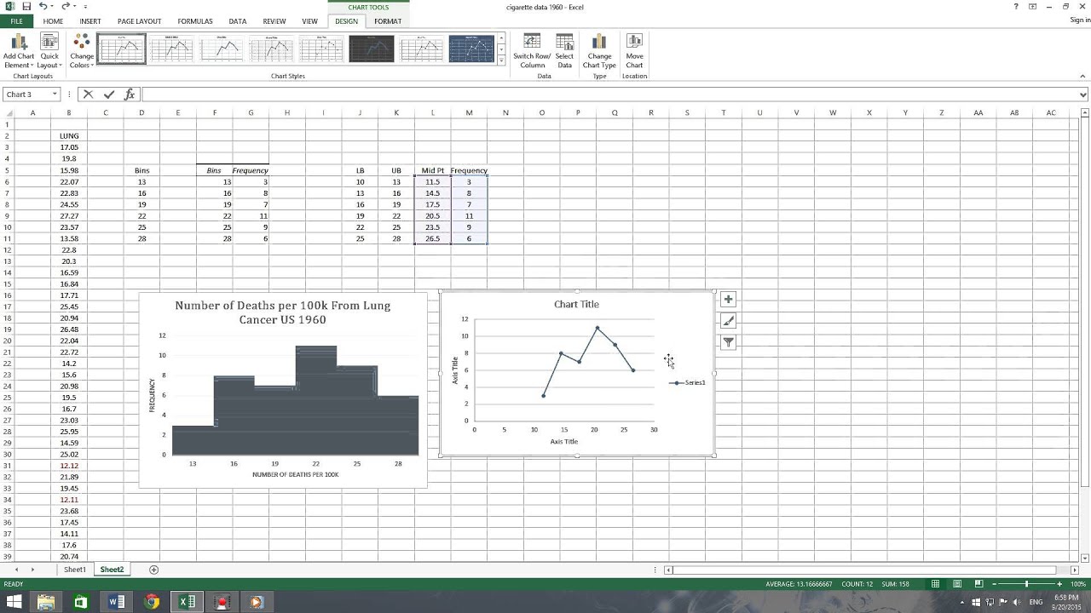Click the horizontal scrollbar right arrow
The height and width of the screenshot is (613, 1091).
[1073, 570]
